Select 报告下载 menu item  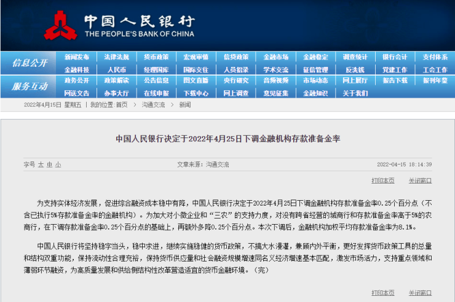(395, 80)
